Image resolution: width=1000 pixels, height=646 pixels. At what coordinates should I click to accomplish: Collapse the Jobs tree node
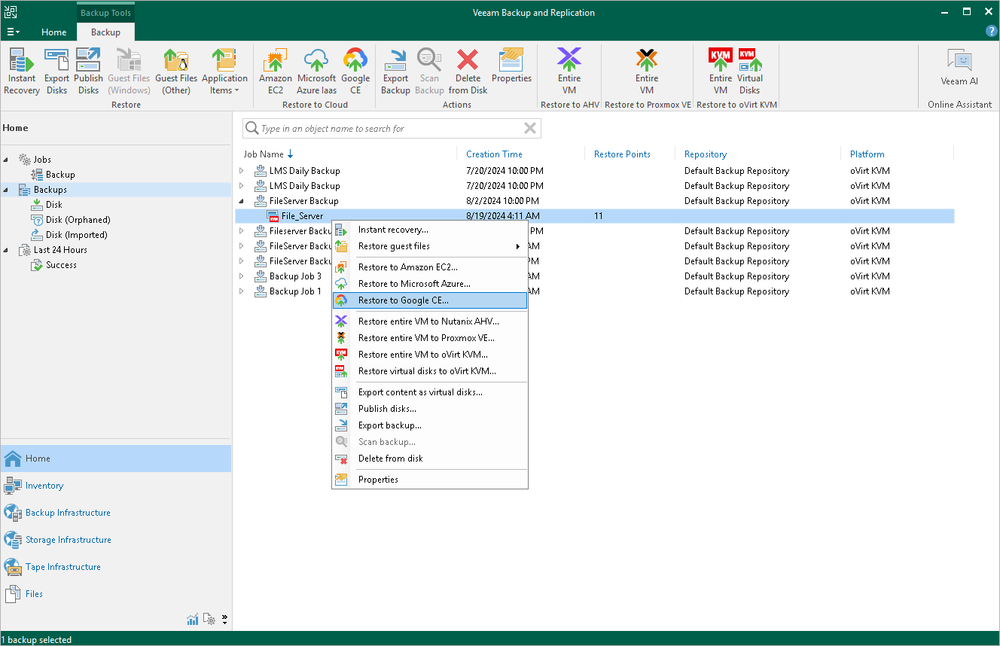point(7,160)
